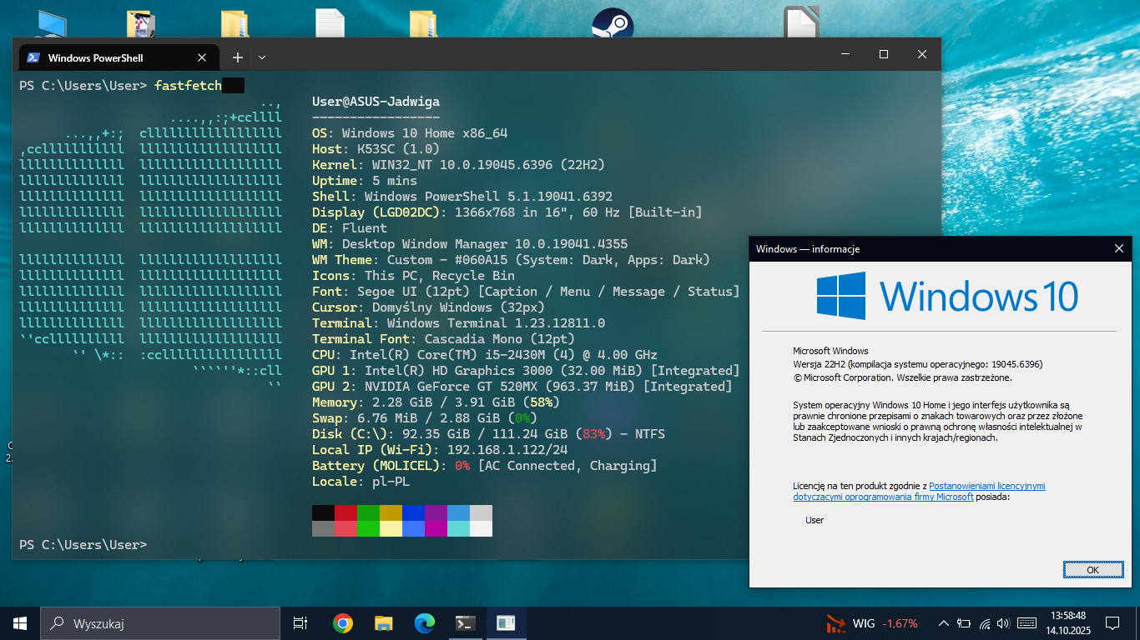Screen dimensions: 1140x640
Task: Open the volume control in system tray
Action: (x=1002, y=623)
